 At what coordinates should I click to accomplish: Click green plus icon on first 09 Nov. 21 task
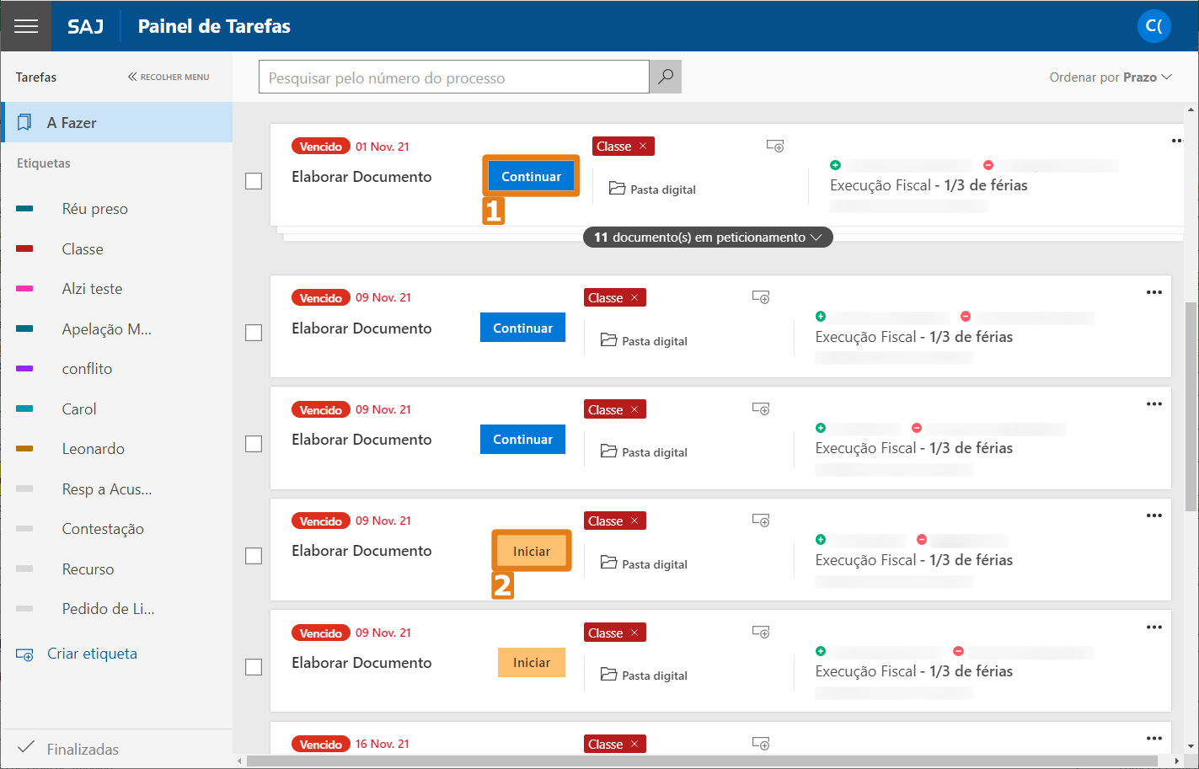[x=821, y=317]
